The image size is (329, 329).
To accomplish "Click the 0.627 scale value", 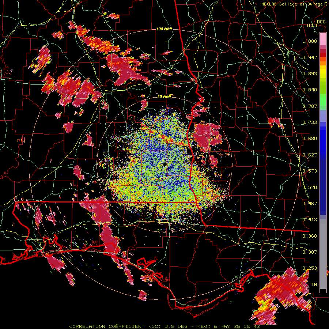I will 310,155.
